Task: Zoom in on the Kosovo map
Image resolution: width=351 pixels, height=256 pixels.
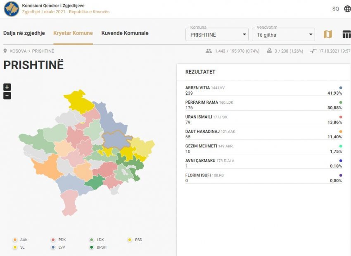Action: 7,87
